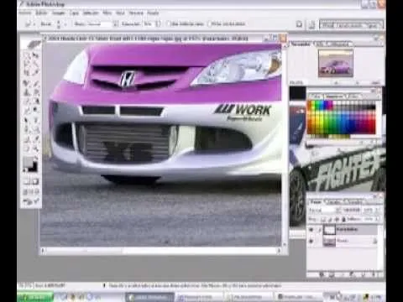Switch to the Info tab
Viewport: 403px width, 302px height.
319,44
